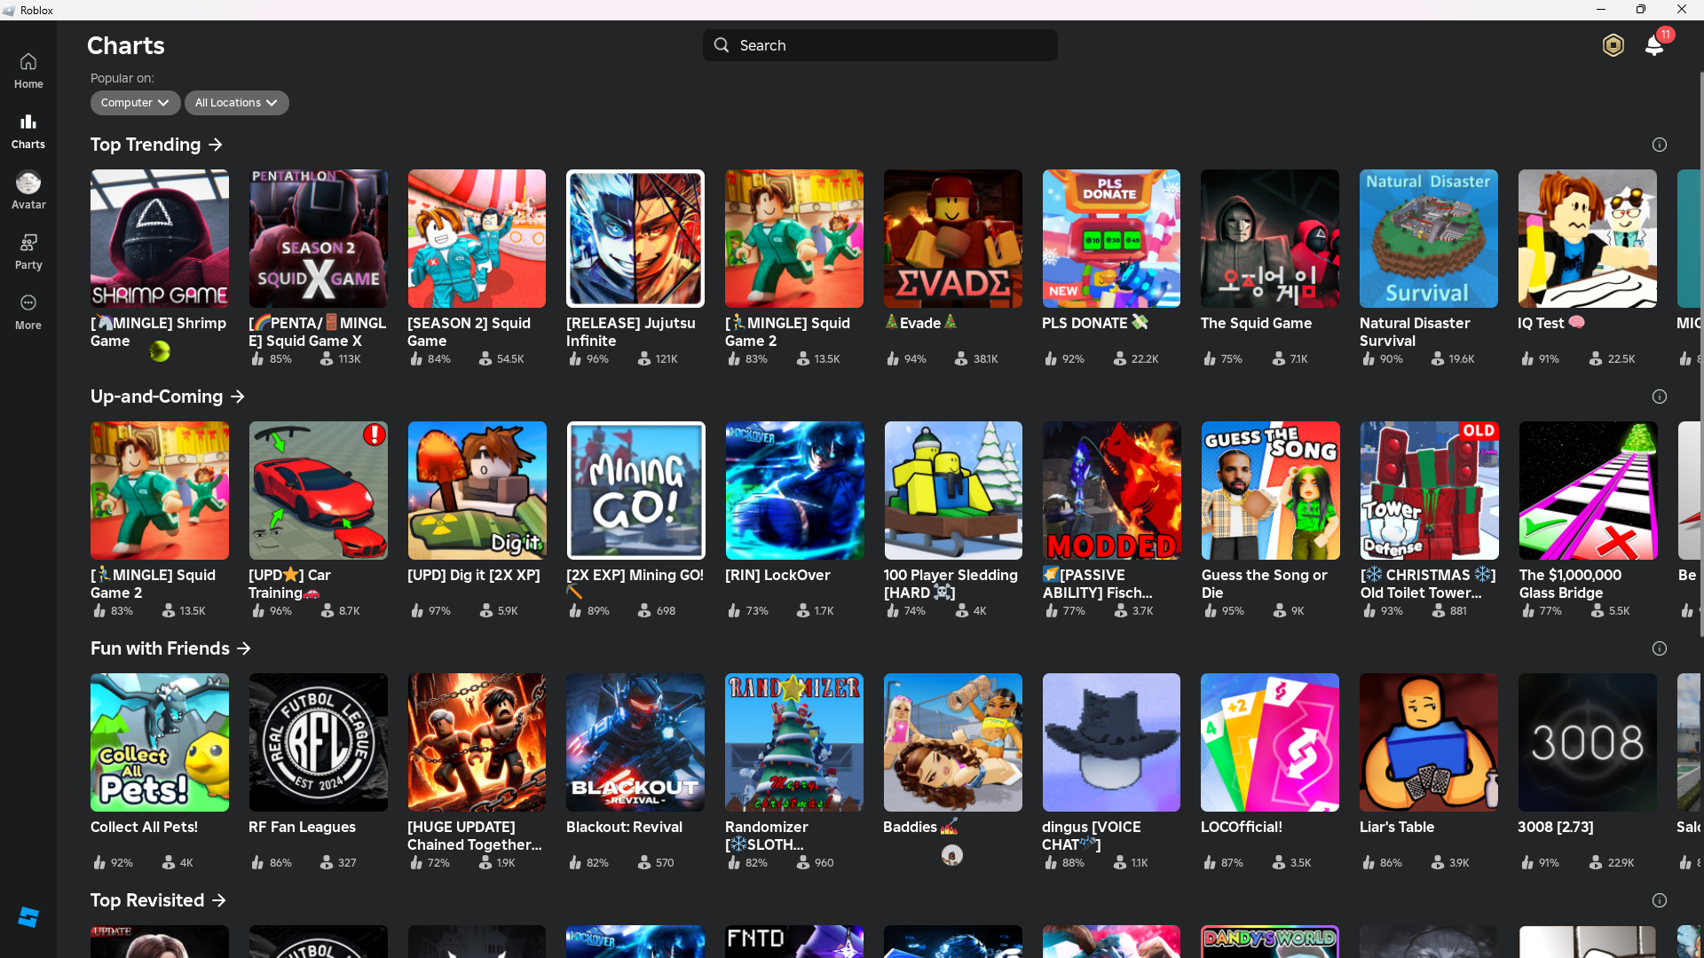Go to Home in sidebar
1704x958 pixels.
pos(28,70)
